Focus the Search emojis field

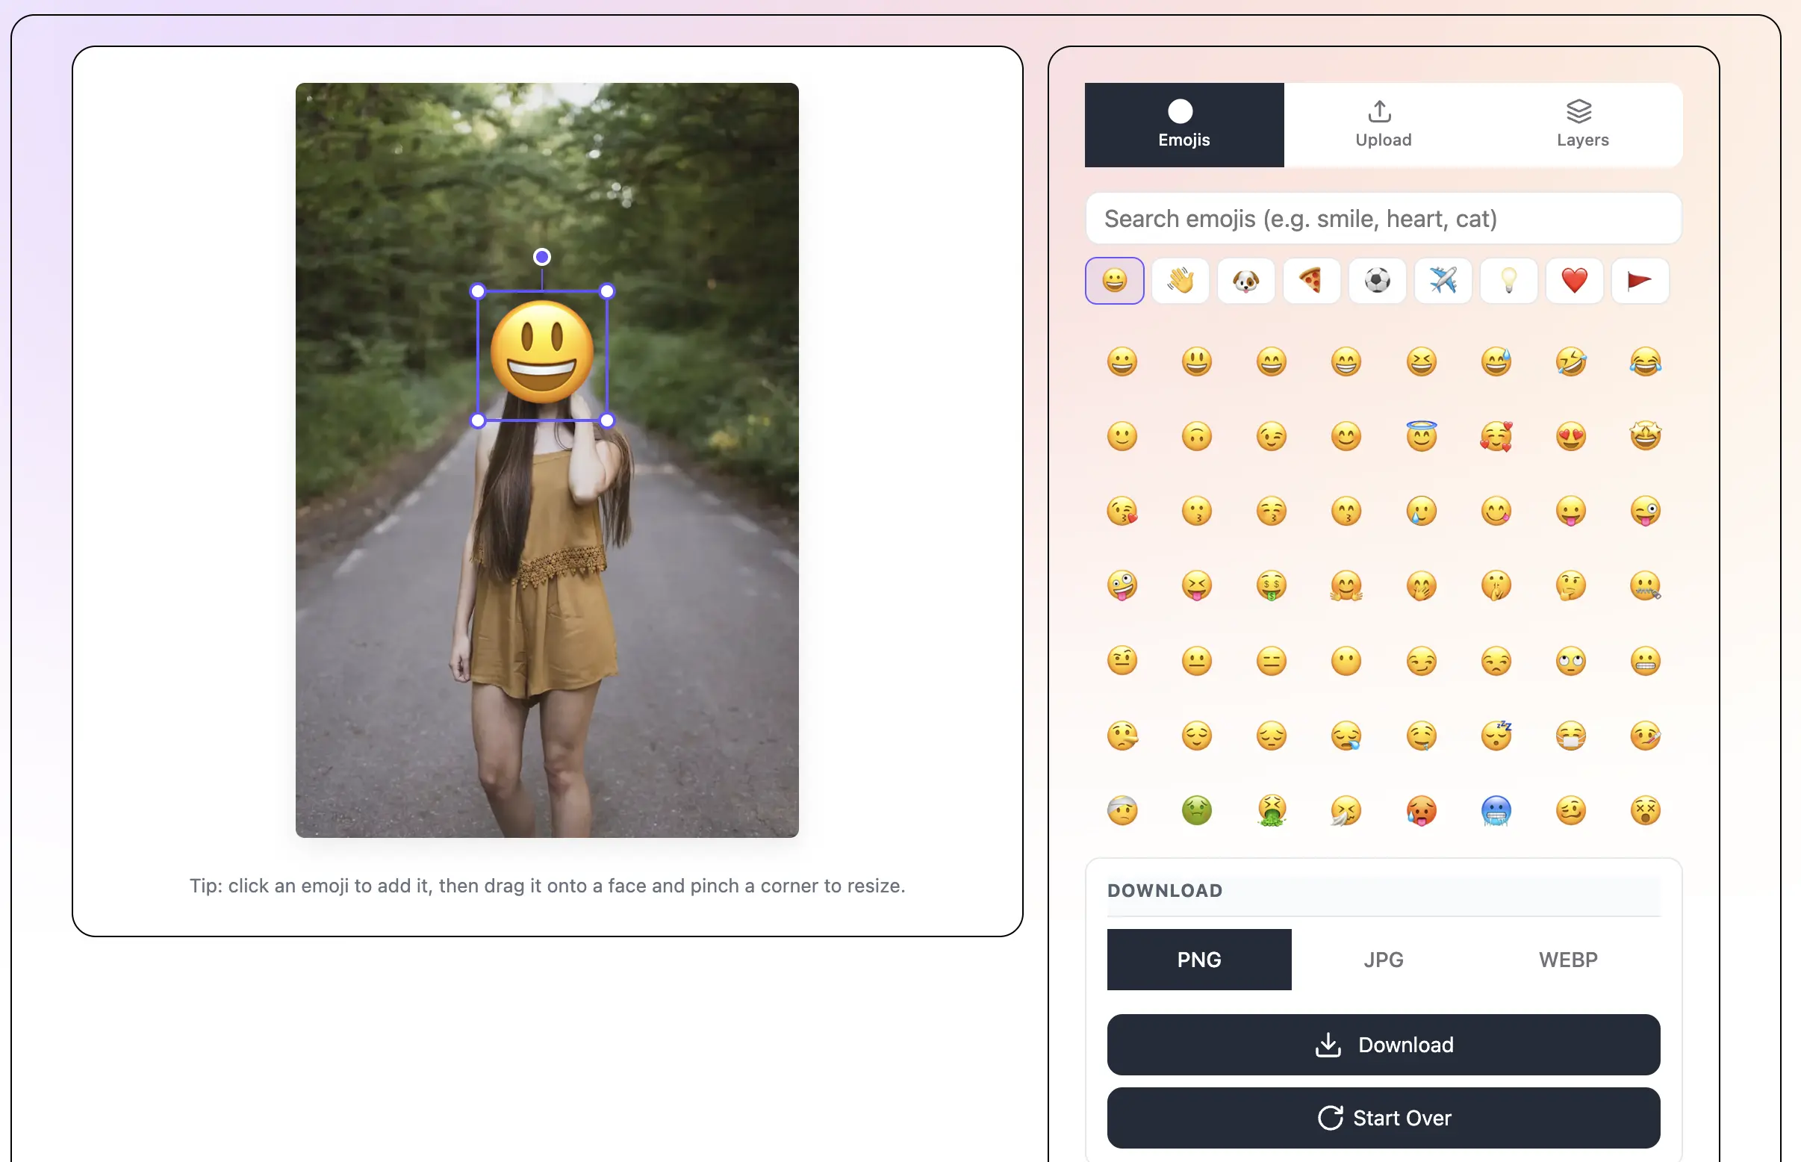1383,219
